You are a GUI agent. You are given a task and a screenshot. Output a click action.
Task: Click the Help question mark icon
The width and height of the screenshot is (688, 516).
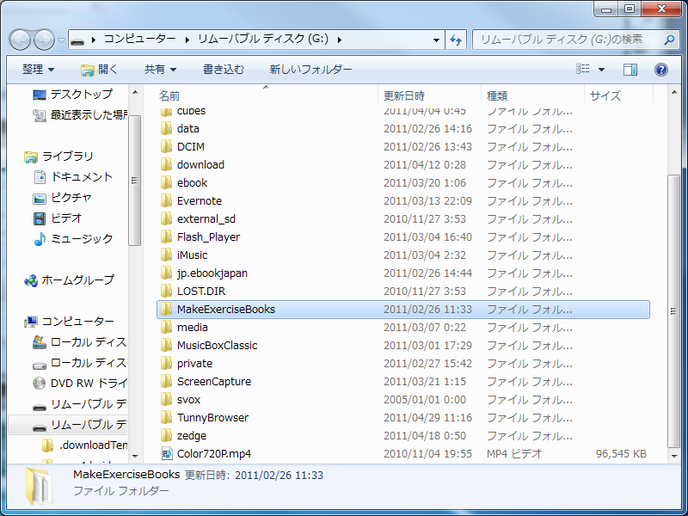click(661, 70)
